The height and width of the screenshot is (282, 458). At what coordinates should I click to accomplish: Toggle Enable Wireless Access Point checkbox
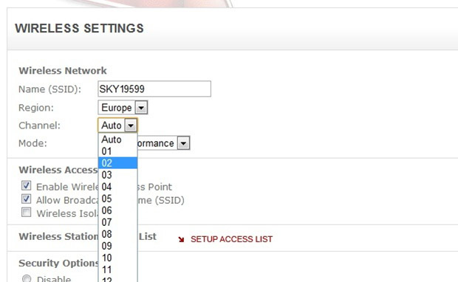tap(27, 185)
